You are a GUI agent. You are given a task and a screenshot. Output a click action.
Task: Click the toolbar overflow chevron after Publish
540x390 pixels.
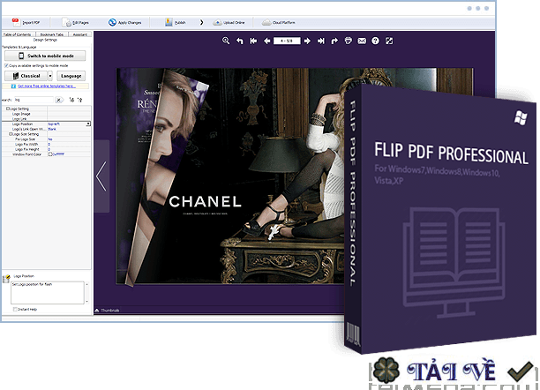tap(201, 22)
